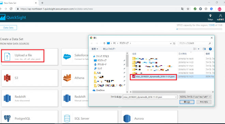This screenshot has width=225, height=124.
Task: Choose the Aurora data source icon
Action: 127,119
